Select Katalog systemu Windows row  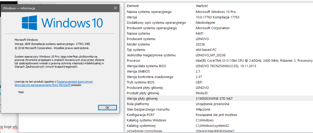coord(219,120)
